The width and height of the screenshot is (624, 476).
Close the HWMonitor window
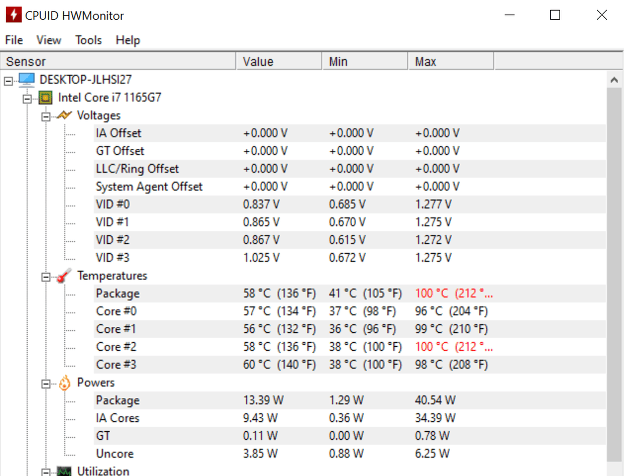coord(601,15)
